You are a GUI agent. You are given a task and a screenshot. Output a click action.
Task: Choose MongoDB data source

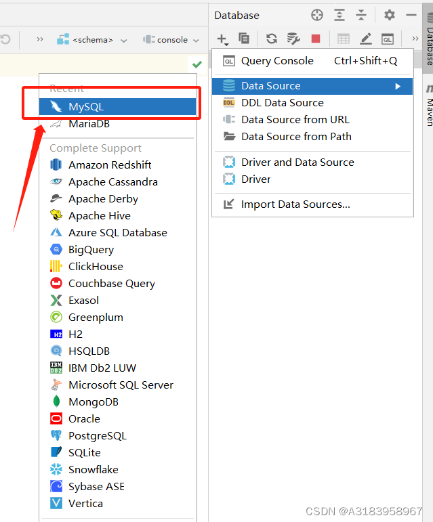click(x=117, y=401)
